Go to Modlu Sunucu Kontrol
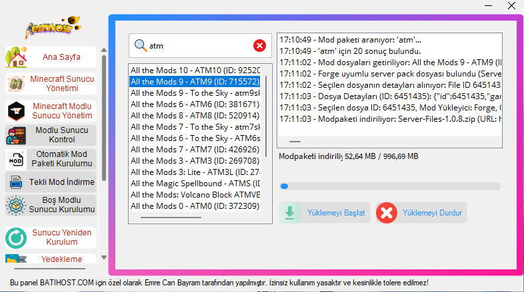Screen dimensions: 524x292 click(x=51, y=135)
